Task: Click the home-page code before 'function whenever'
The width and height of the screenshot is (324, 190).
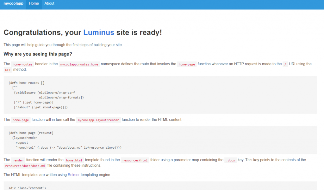Action: pos(187,64)
